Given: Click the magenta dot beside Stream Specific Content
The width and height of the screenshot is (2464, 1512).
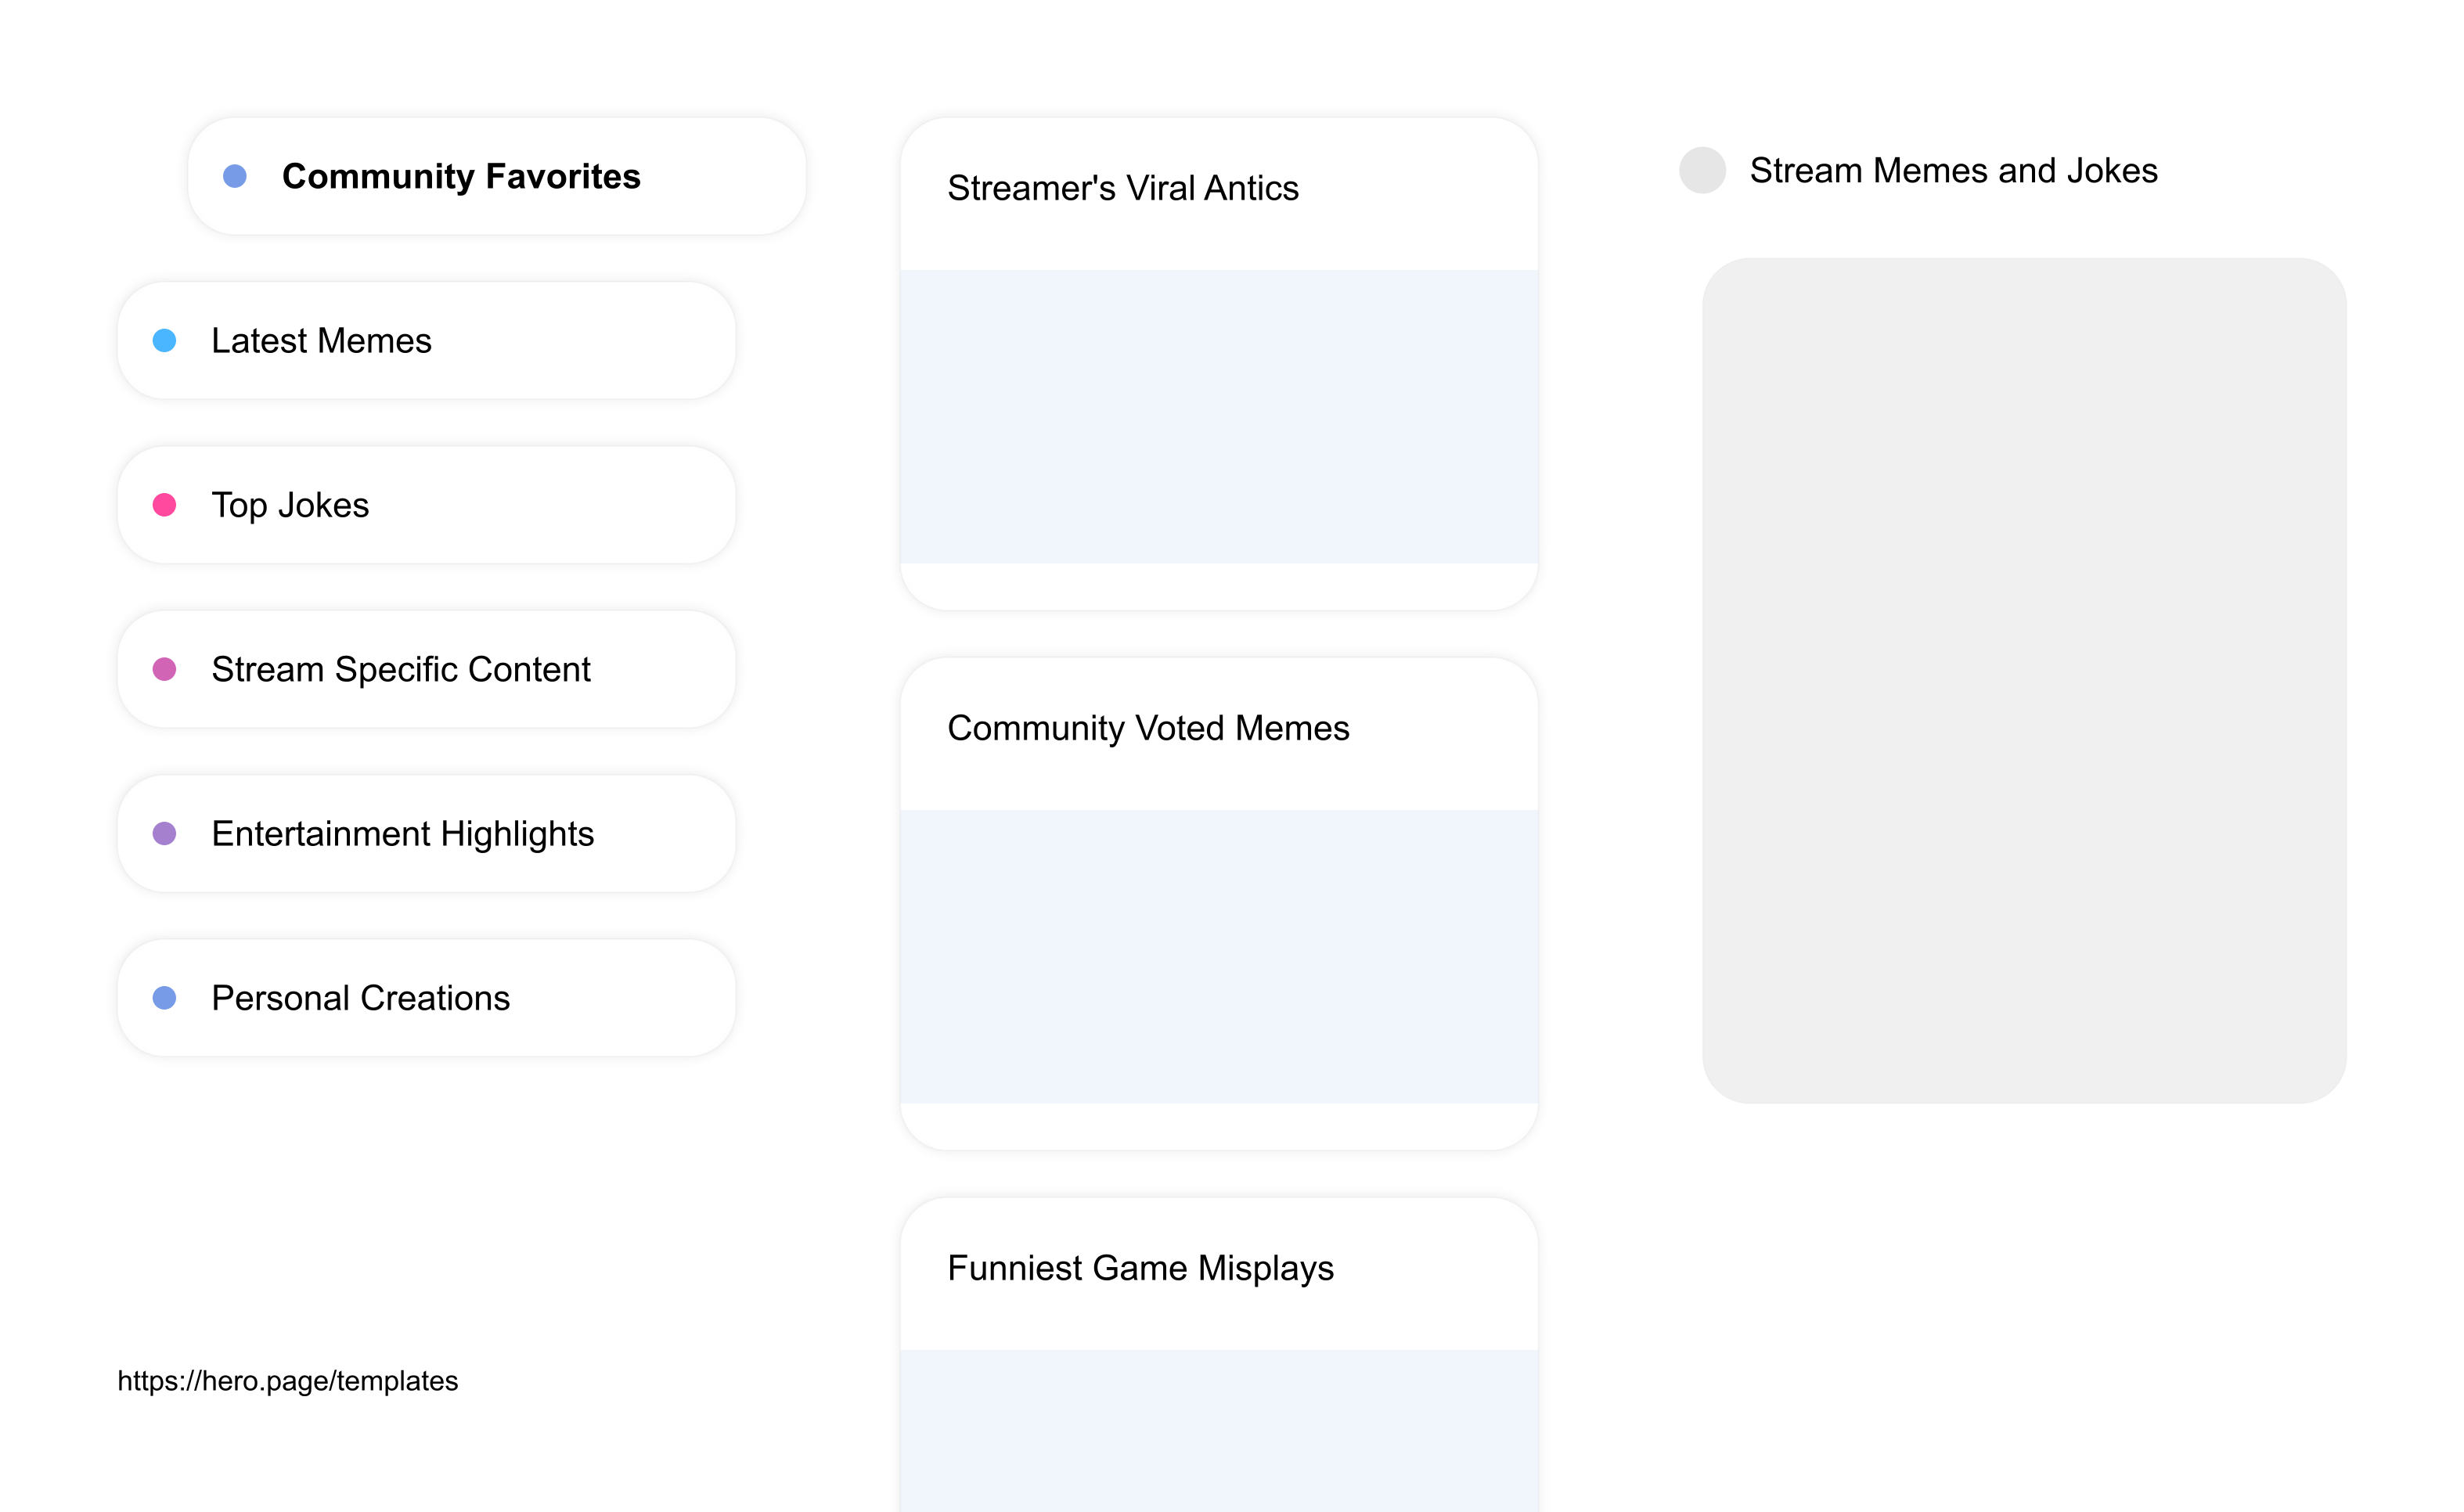Looking at the screenshot, I should click(164, 669).
